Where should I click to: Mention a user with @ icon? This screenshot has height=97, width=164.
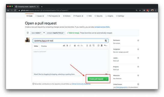[x=98, y=45]
